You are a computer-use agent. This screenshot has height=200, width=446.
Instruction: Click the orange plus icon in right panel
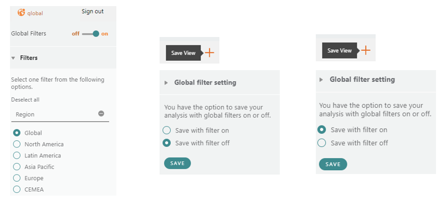tap(366, 50)
